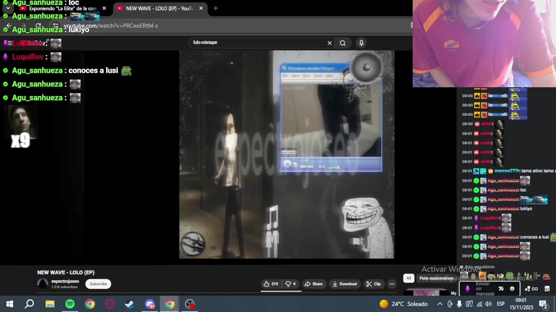The width and height of the screenshot is (556, 312).
Task: Close the 'NEW WAVE - LOLO (EP)' tab
Action: [x=201, y=8]
